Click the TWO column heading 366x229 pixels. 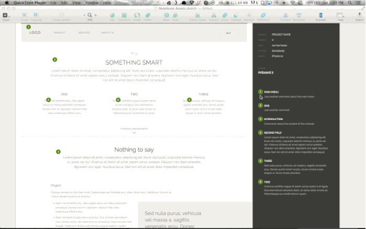134,94
